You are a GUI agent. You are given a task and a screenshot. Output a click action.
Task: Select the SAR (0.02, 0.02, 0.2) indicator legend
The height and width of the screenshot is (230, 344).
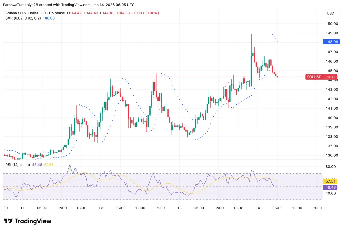click(x=23, y=18)
